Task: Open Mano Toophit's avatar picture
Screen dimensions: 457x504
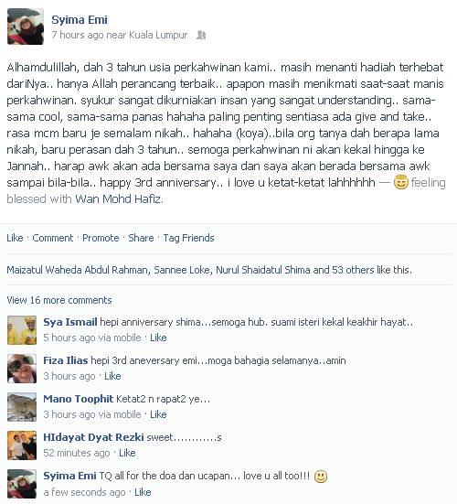Action: click(22, 407)
